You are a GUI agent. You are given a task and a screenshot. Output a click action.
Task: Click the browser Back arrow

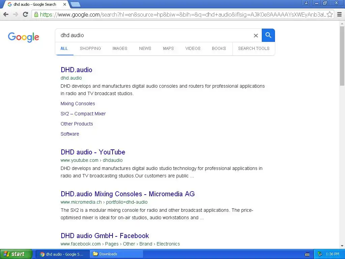(6, 15)
